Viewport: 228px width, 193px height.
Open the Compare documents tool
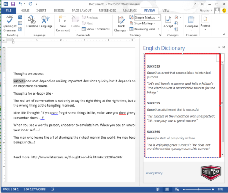pyautogui.click(x=192, y=23)
